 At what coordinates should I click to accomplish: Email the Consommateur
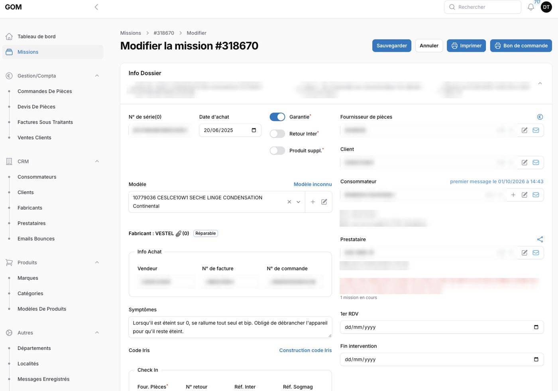tap(536, 195)
